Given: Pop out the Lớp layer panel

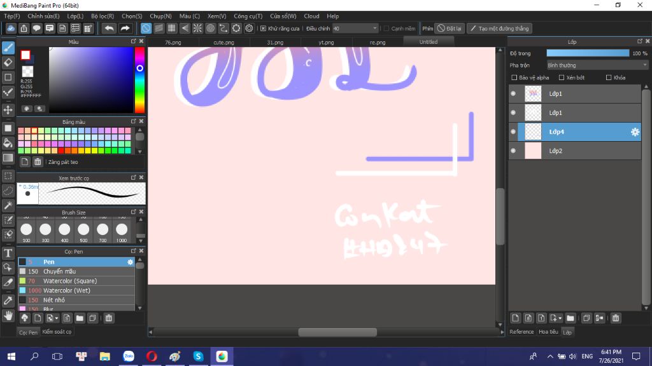Looking at the screenshot, I should [x=640, y=41].
